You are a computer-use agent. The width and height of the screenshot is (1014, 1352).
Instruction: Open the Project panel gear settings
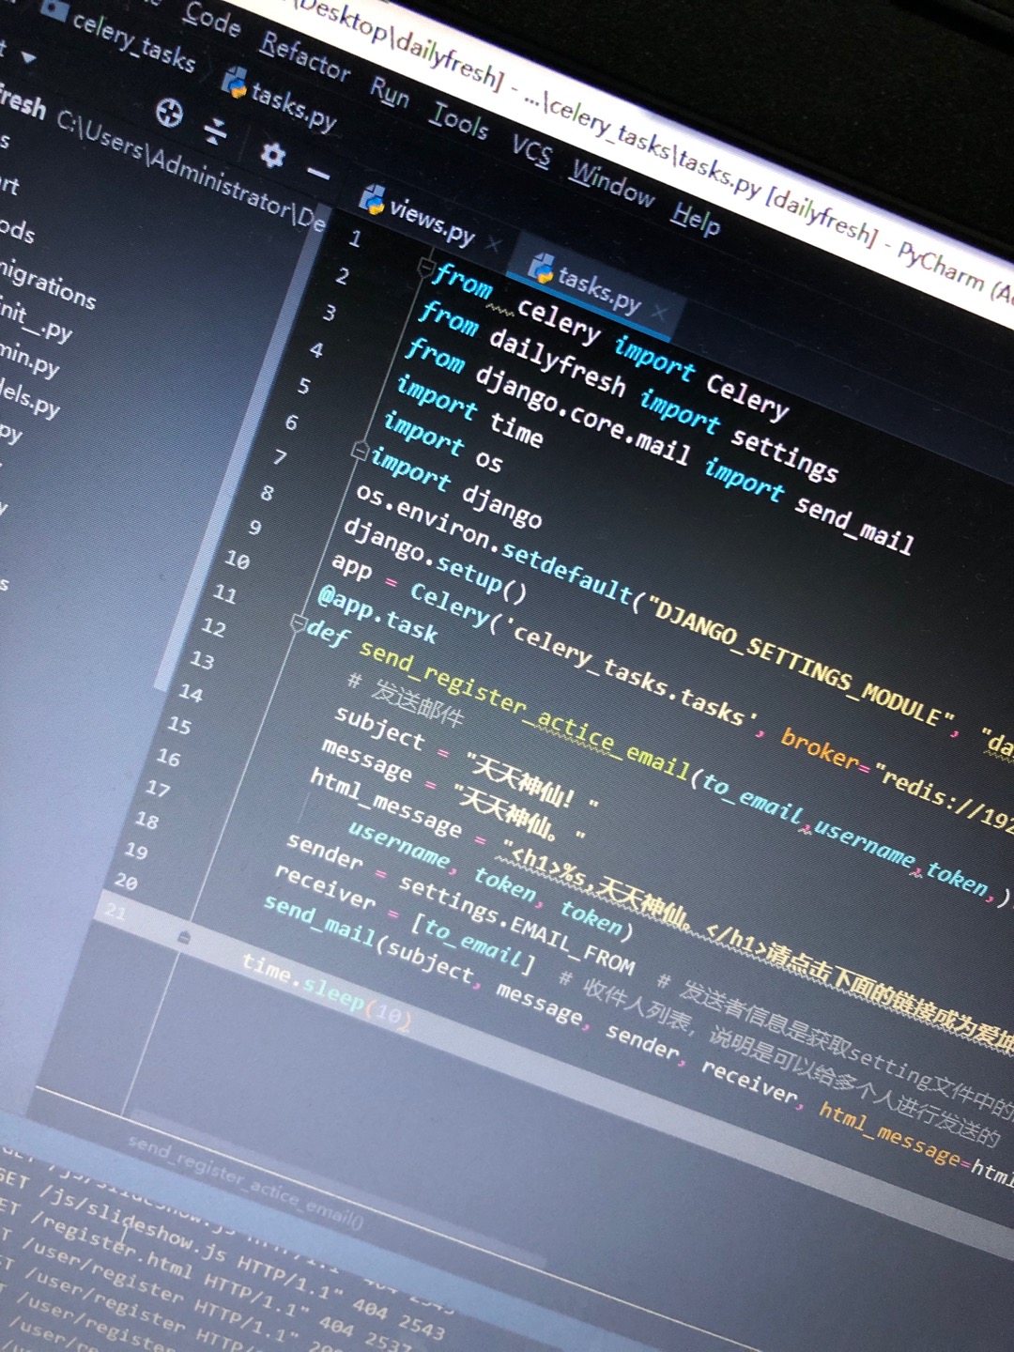click(272, 154)
